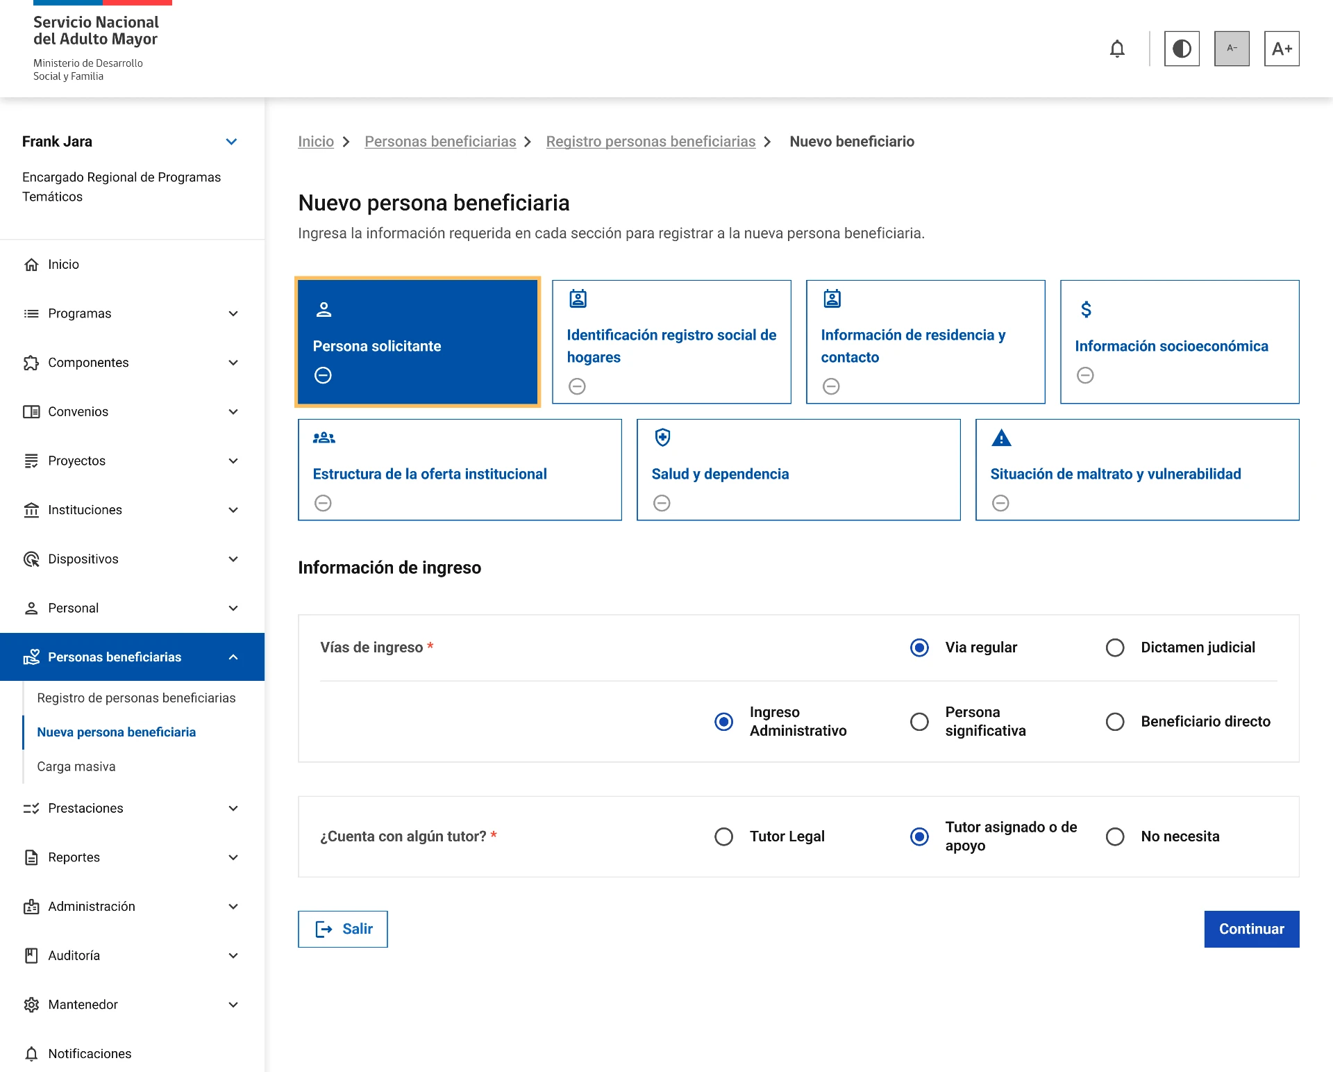
Task: Click the book icon beside Convenios
Action: [x=31, y=412]
